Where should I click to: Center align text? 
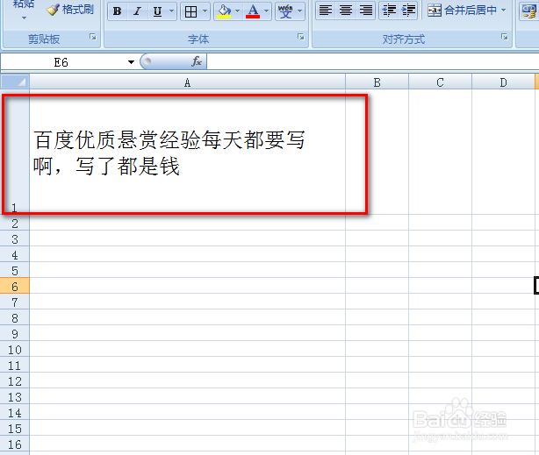[x=346, y=11]
